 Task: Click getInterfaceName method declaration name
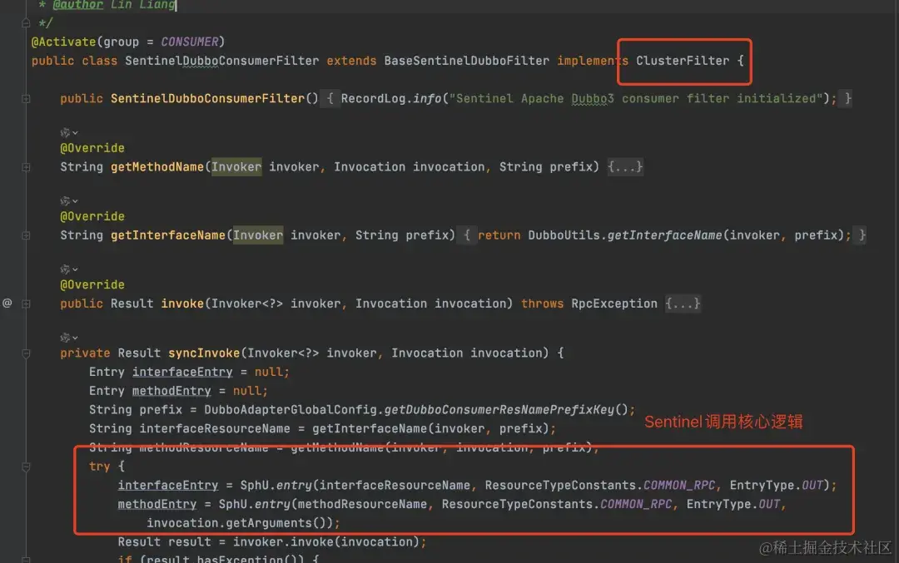pyautogui.click(x=168, y=235)
